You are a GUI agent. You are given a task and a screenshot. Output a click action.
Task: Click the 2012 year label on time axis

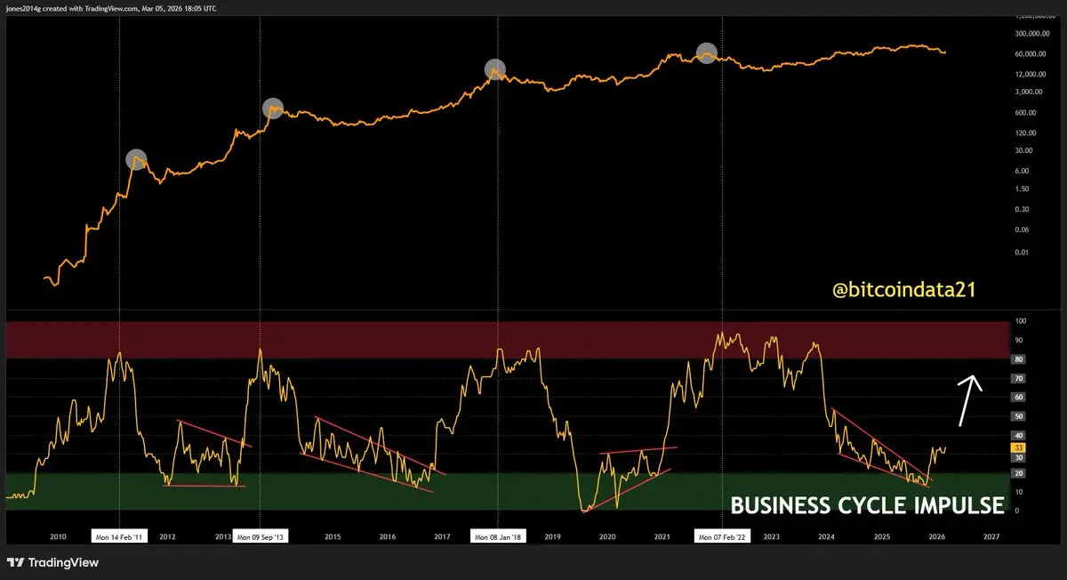(167, 536)
